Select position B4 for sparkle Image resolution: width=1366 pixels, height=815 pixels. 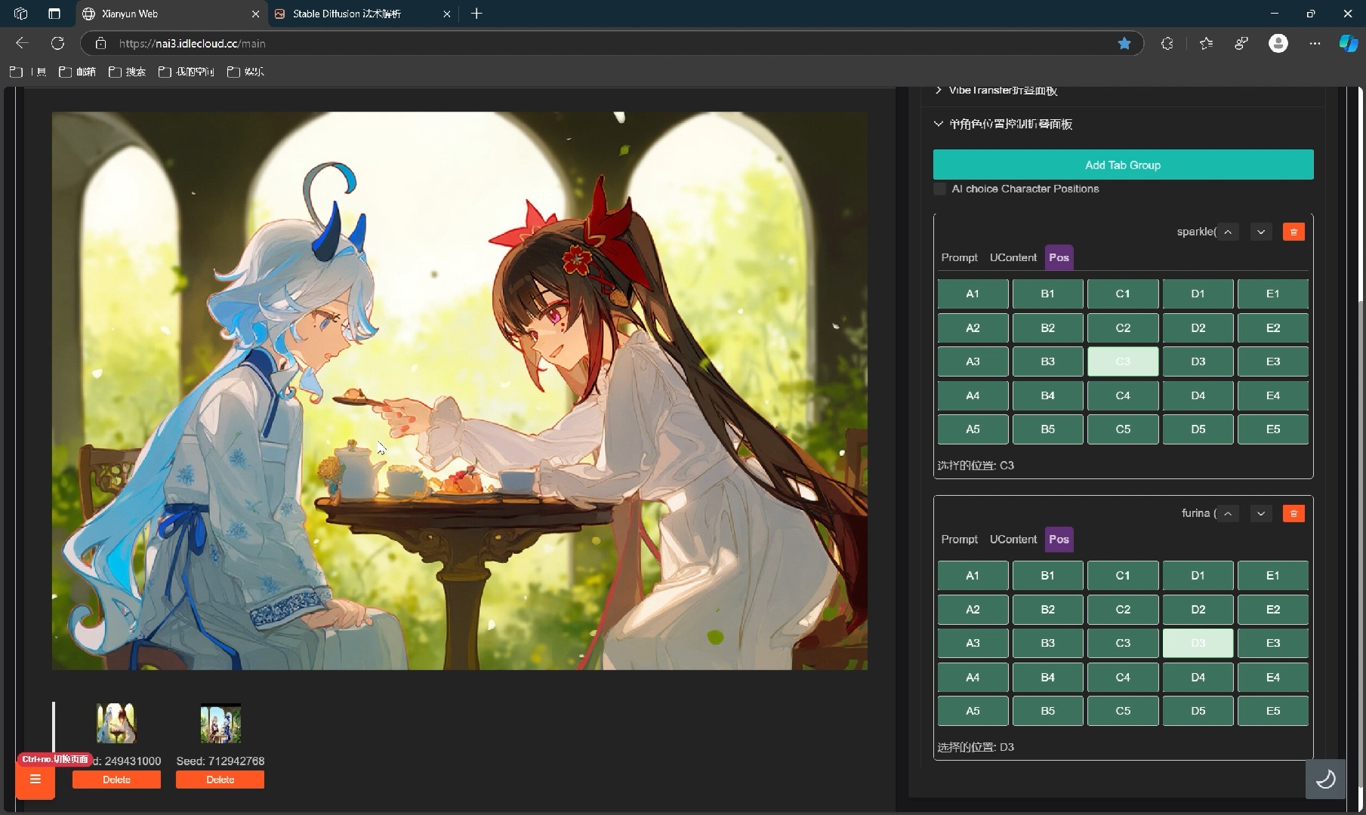click(x=1047, y=395)
